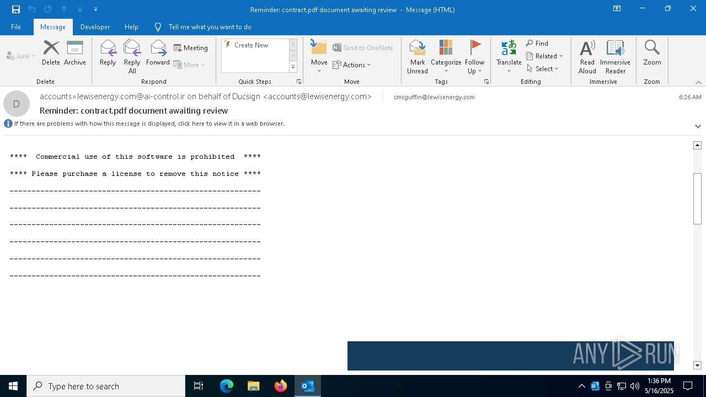This screenshot has height=397, width=706.
Task: Click the message body scroll up arrow
Action: pos(697,145)
